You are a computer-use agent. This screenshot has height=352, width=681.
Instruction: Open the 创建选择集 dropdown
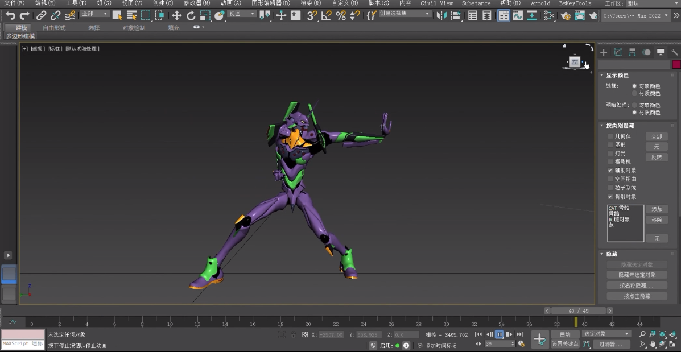(405, 14)
